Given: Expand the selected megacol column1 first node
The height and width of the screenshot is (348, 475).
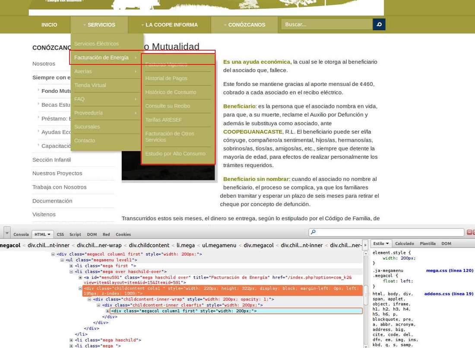Looking at the screenshot, I should point(108,311).
